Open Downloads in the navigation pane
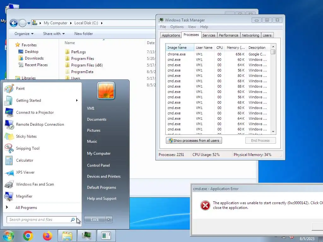This screenshot has height=242, width=323. click(x=34, y=58)
